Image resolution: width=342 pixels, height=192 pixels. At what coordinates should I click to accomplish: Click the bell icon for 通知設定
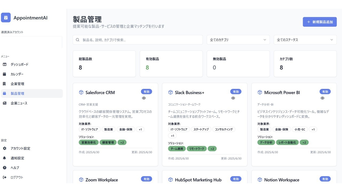click(x=5, y=158)
